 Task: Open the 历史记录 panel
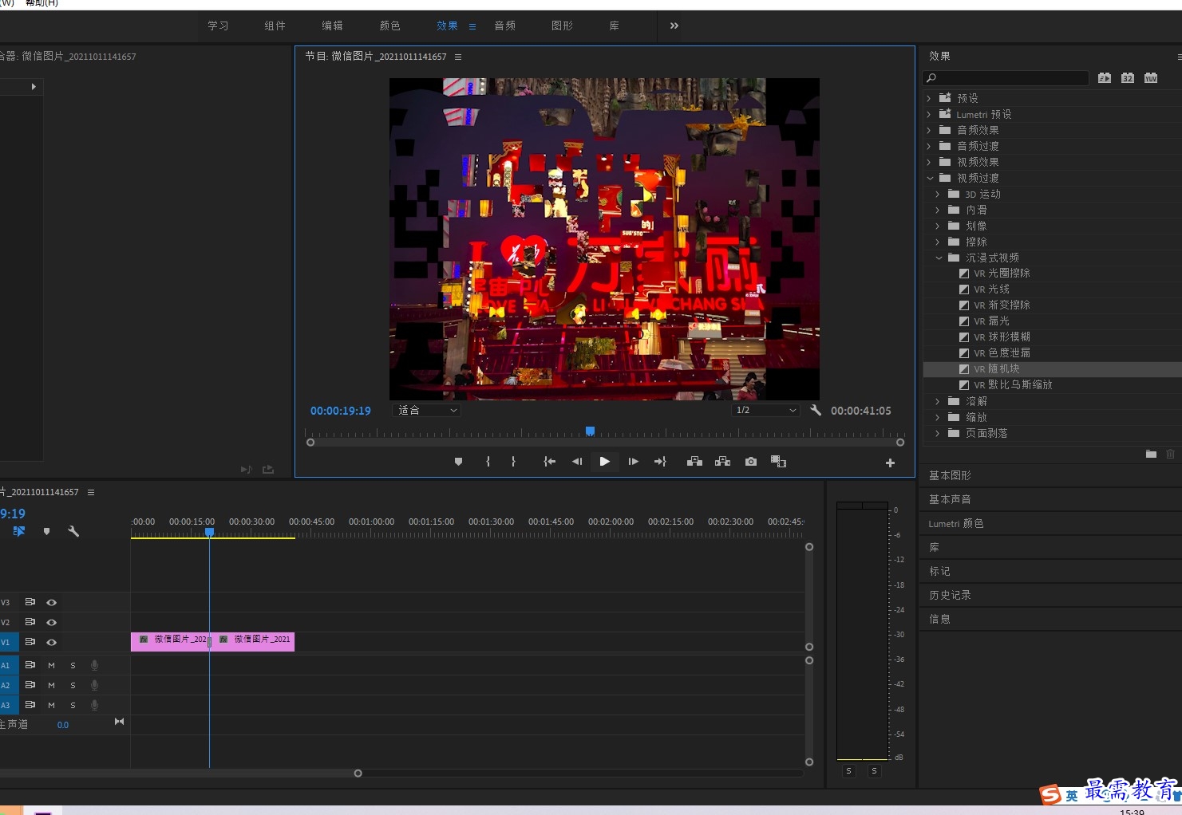pos(950,595)
